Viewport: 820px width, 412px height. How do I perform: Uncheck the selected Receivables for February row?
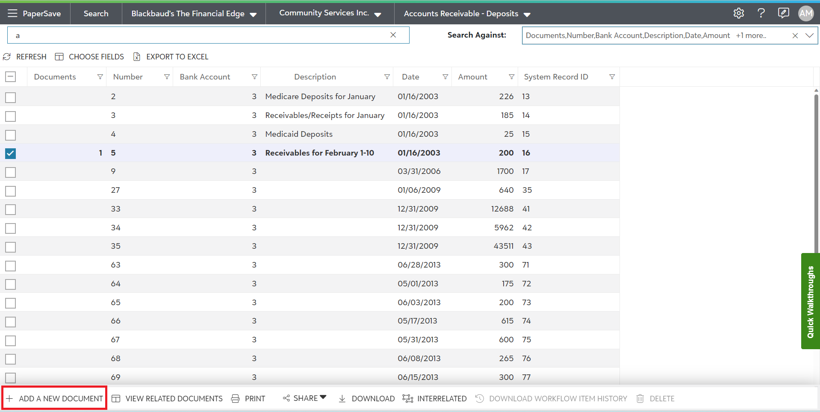point(11,153)
